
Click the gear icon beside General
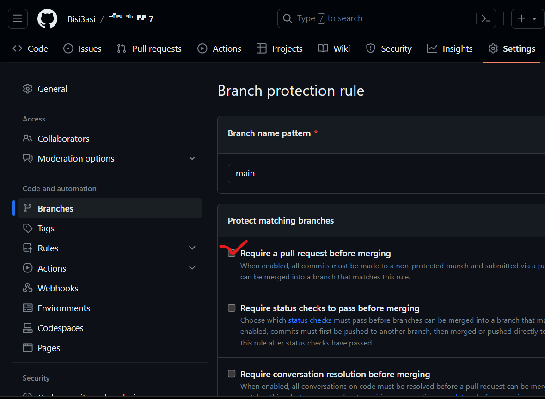(27, 89)
